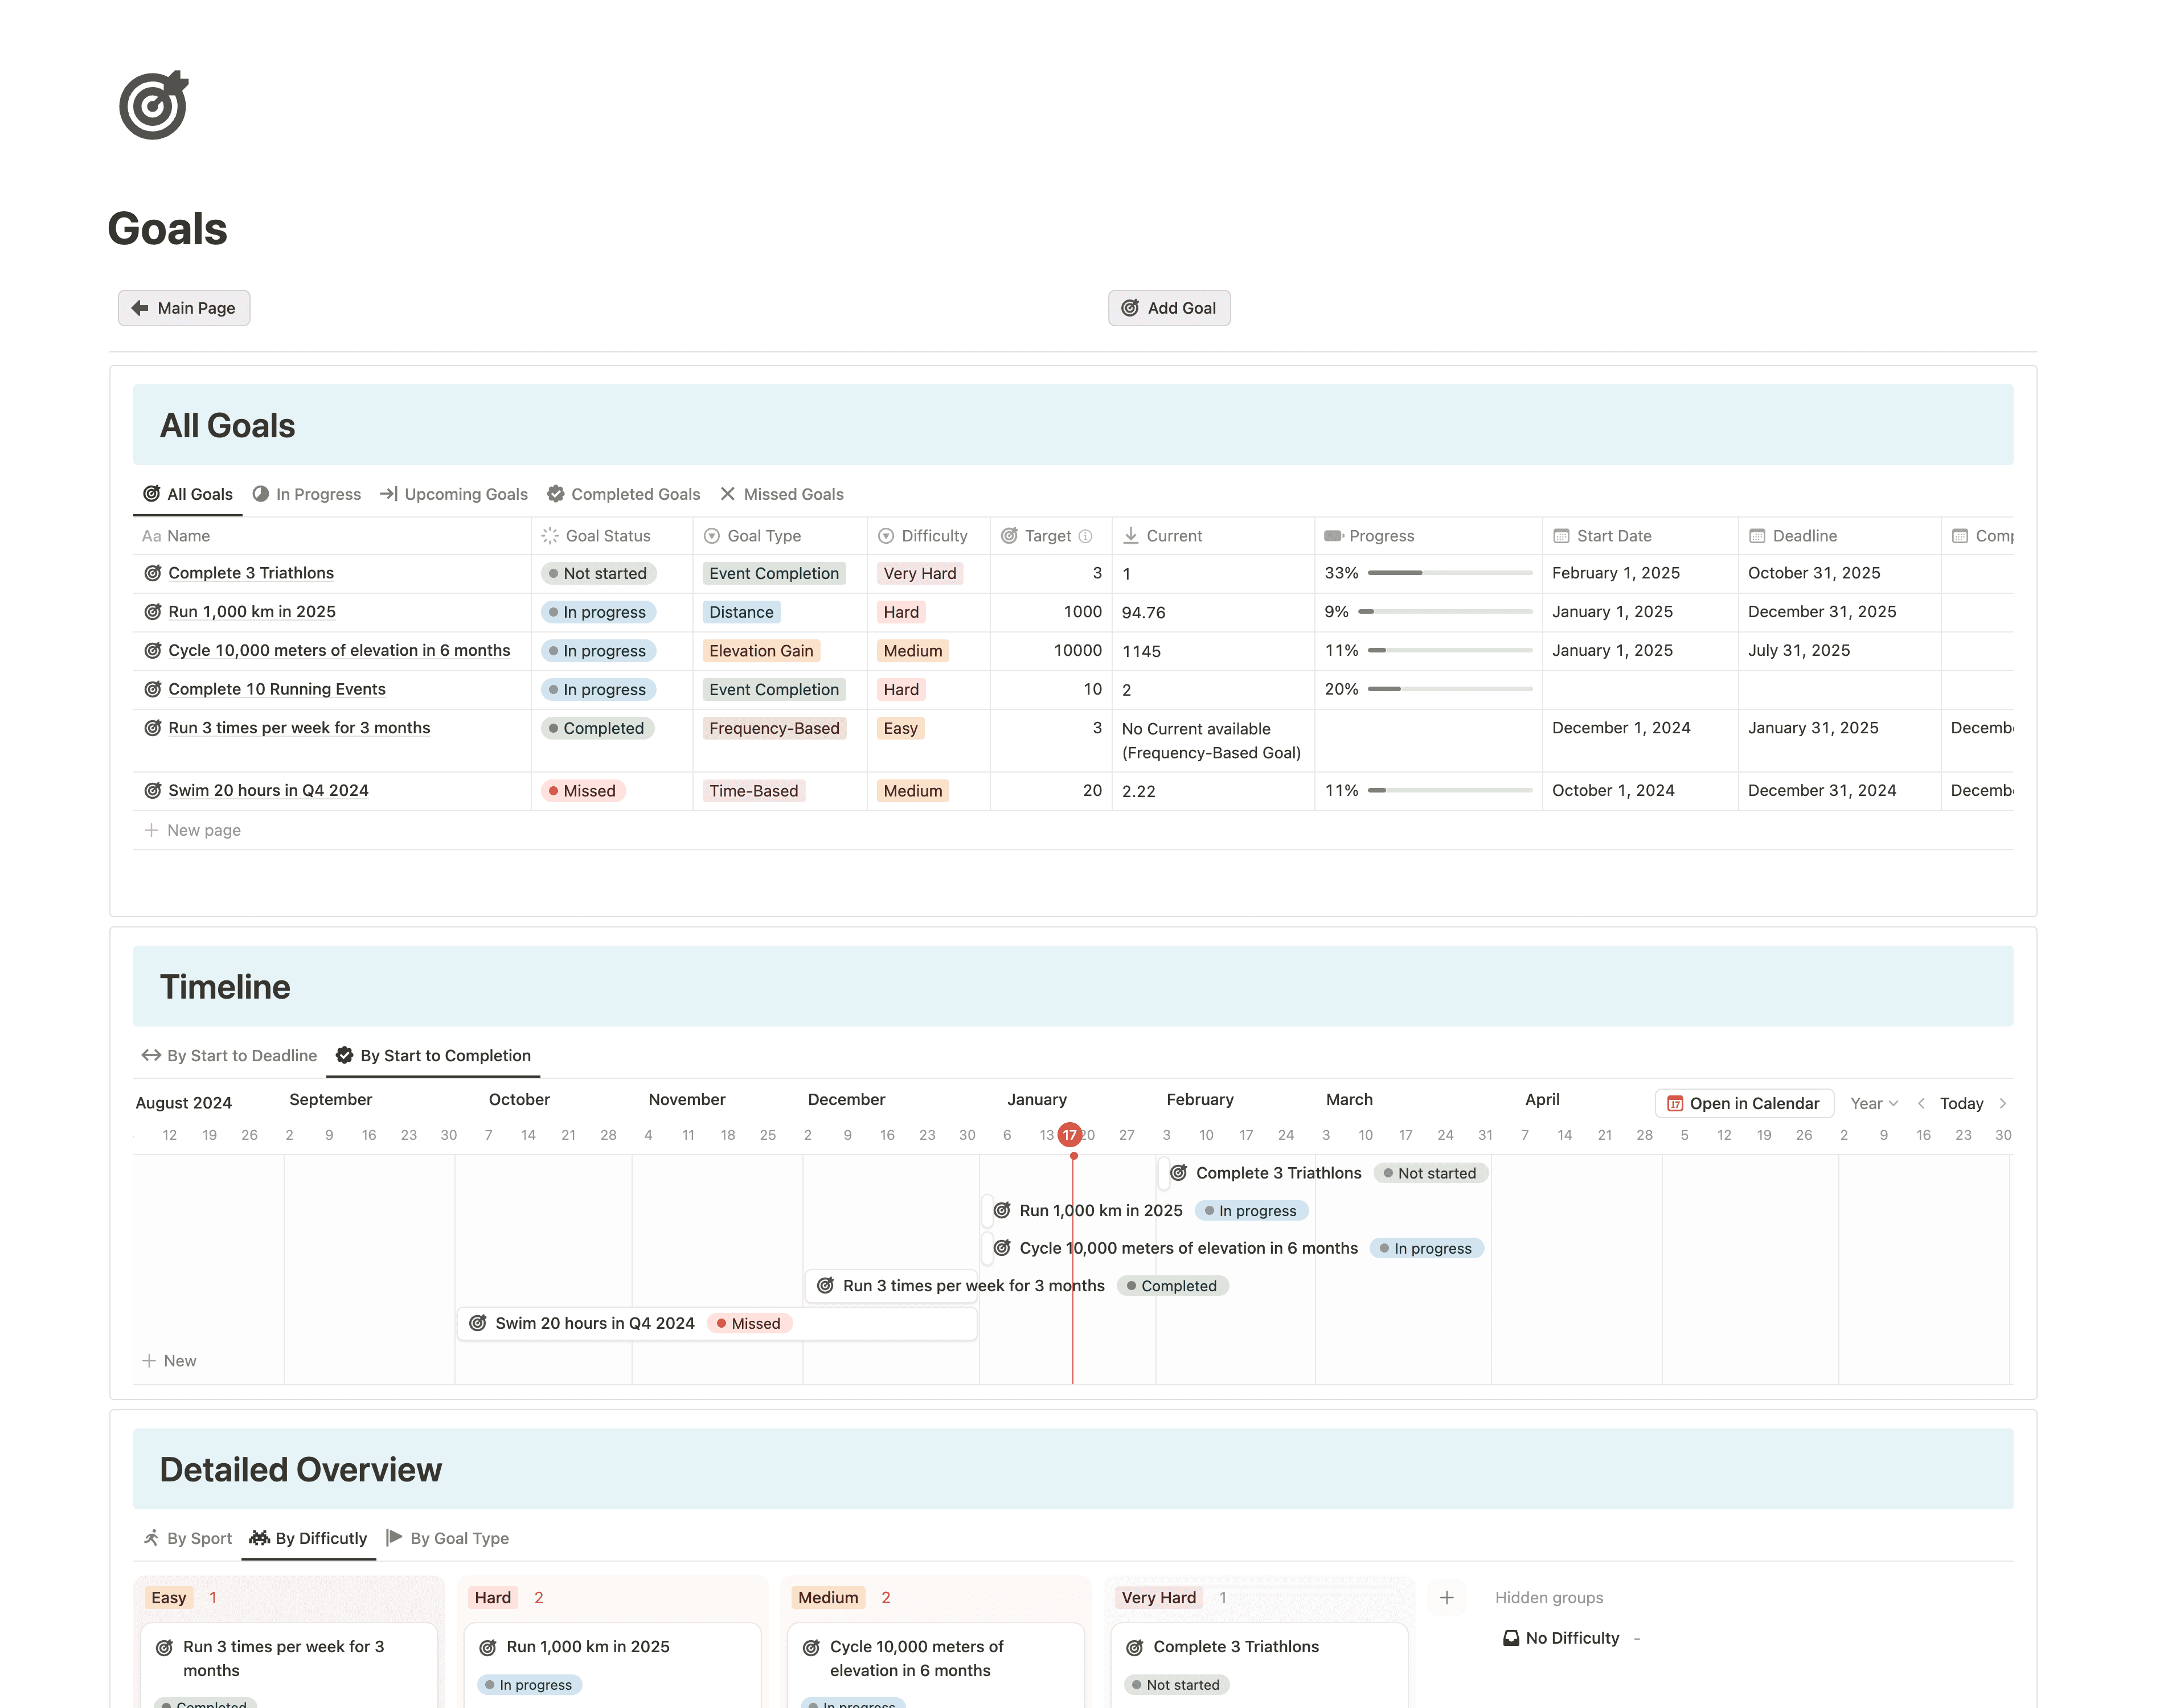Click the Main Page back button

pos(184,308)
